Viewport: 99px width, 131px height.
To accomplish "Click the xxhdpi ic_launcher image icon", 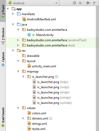I will 34,97.
